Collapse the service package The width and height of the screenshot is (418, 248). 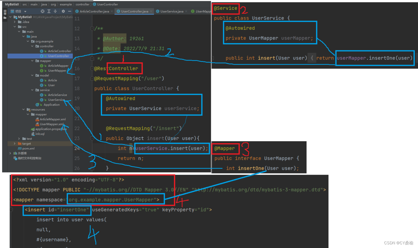click(32, 90)
